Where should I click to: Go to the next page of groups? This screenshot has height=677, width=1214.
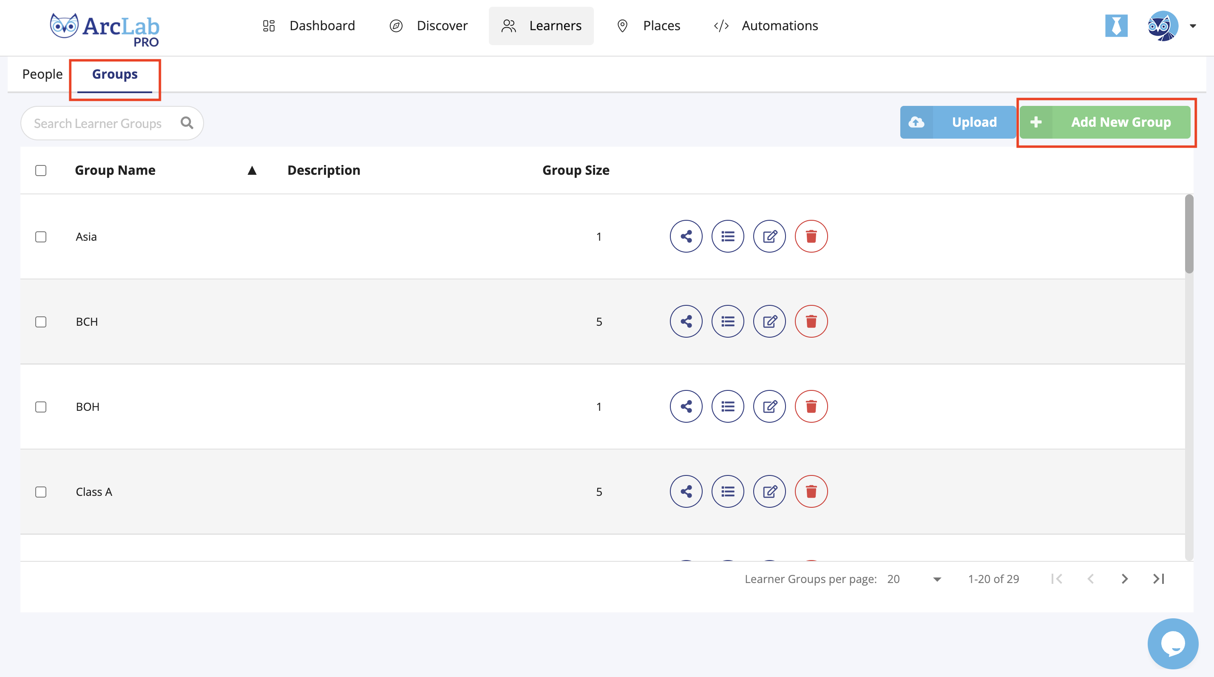[1124, 579]
